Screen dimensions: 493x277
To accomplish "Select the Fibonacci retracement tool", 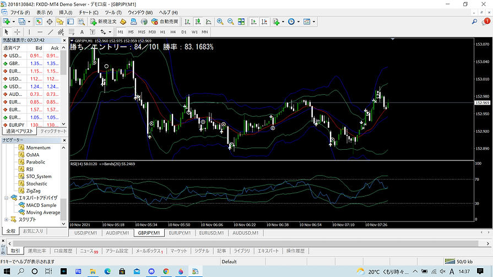I will pyautogui.click(x=72, y=32).
